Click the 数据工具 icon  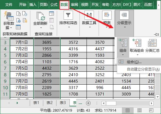pos(89,15)
